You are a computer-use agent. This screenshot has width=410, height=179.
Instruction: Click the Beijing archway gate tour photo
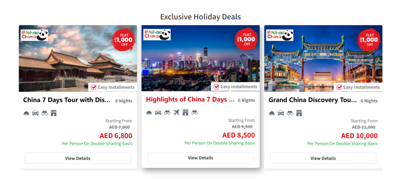[323, 58]
